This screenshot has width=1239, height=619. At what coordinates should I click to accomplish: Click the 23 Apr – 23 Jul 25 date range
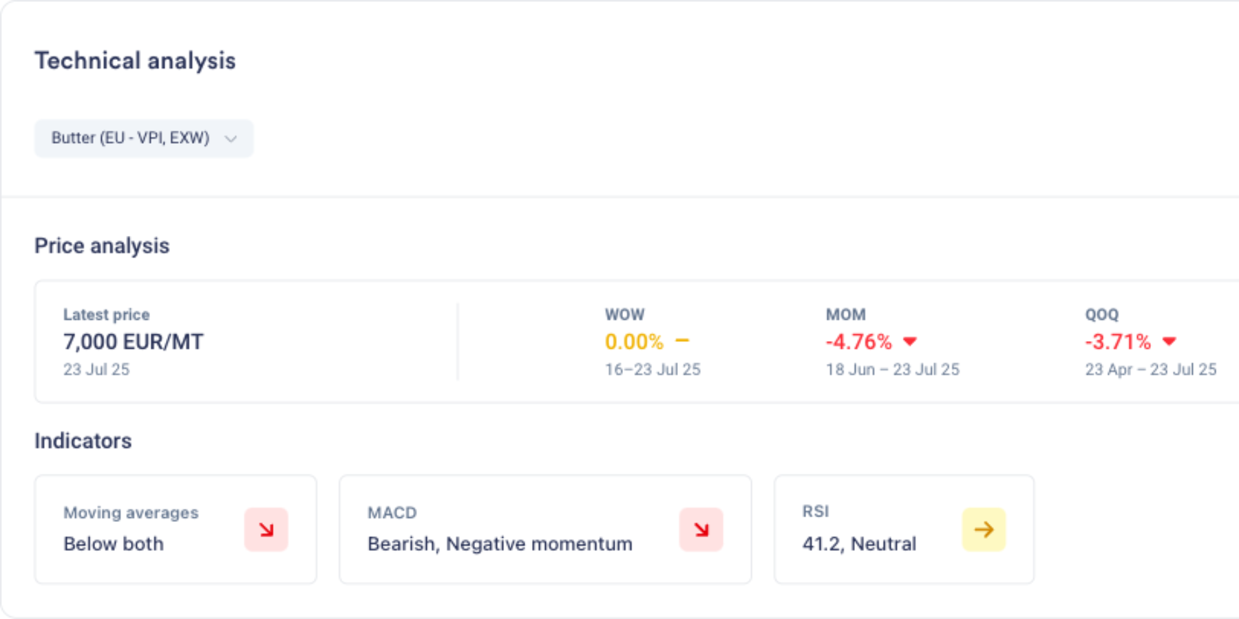[1151, 369]
